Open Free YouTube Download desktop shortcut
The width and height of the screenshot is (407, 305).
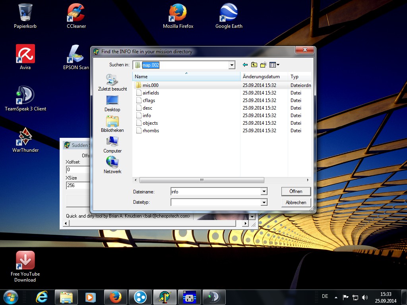pyautogui.click(x=25, y=266)
